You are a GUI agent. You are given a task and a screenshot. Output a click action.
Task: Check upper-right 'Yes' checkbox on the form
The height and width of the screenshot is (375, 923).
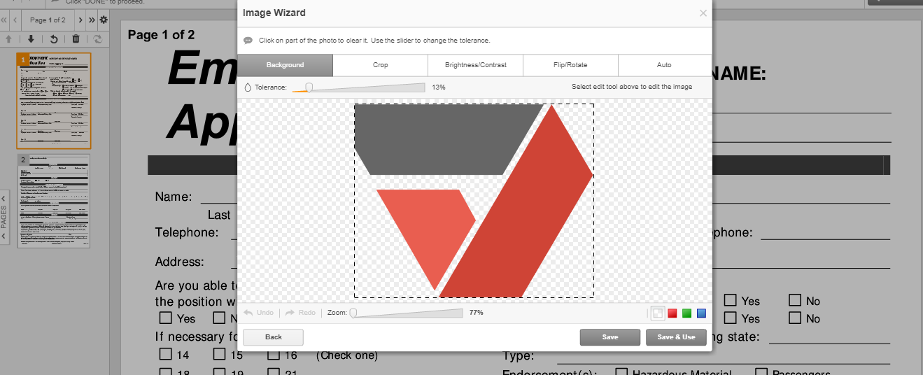730,300
